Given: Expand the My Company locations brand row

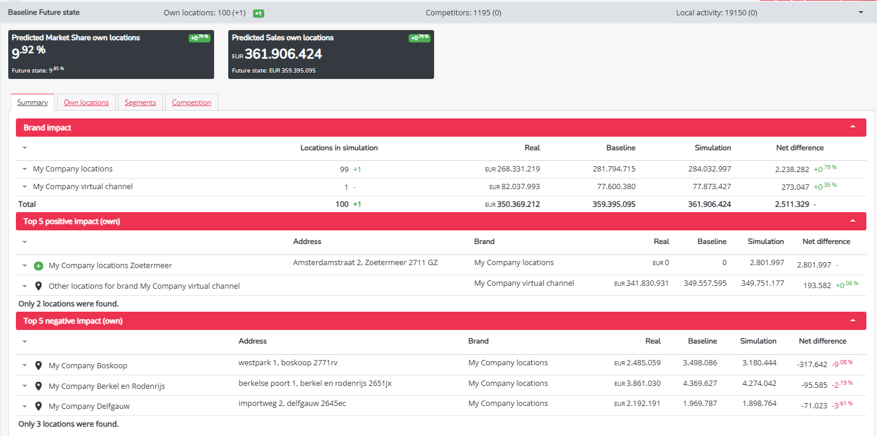Looking at the screenshot, I should pyautogui.click(x=25, y=169).
